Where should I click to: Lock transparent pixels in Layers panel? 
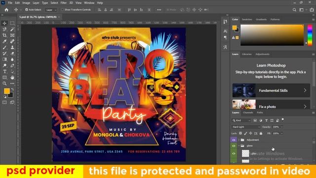[x=240, y=133]
